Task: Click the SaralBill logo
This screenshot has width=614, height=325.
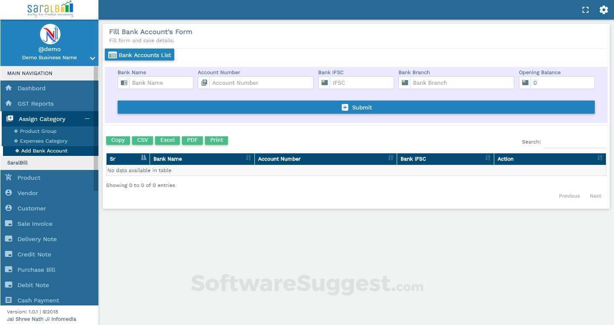Action: pos(49,9)
